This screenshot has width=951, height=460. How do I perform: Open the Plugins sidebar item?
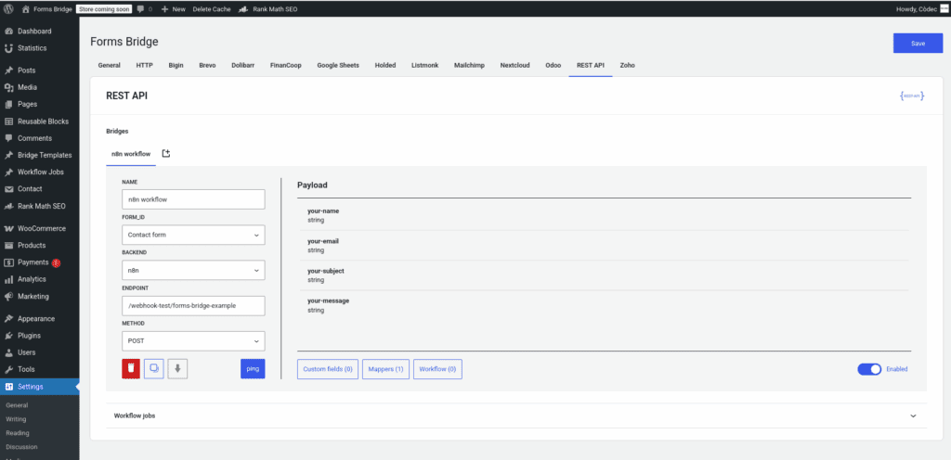pyautogui.click(x=39, y=336)
